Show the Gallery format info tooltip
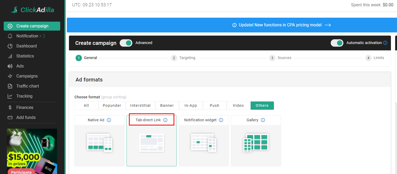The image size is (397, 174). [263, 120]
